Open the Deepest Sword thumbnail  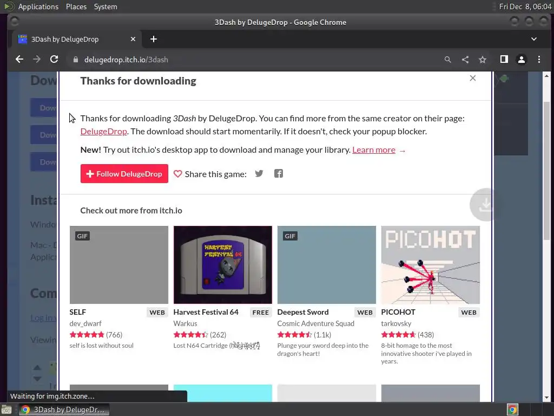[x=326, y=264]
